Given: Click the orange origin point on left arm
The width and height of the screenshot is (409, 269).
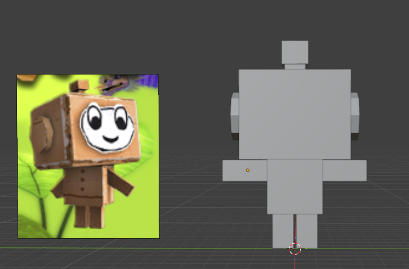Looking at the screenshot, I should point(247,170).
